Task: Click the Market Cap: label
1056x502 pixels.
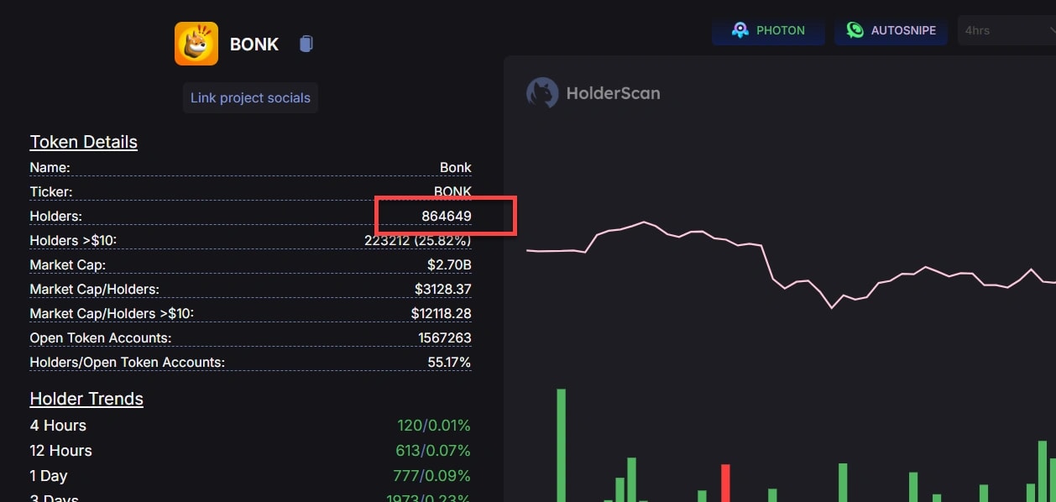Action: tap(68, 264)
